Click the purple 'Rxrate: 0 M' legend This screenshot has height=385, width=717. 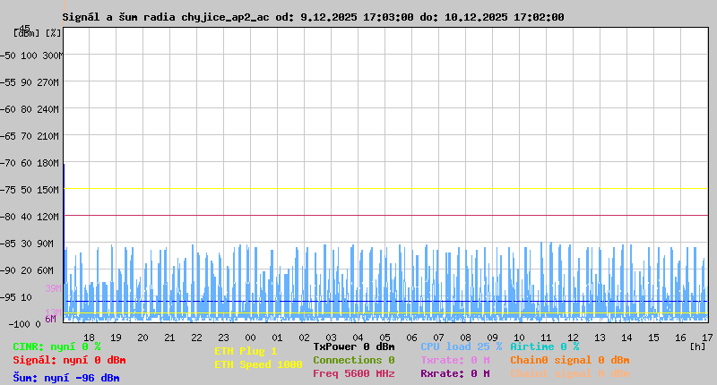(x=454, y=373)
